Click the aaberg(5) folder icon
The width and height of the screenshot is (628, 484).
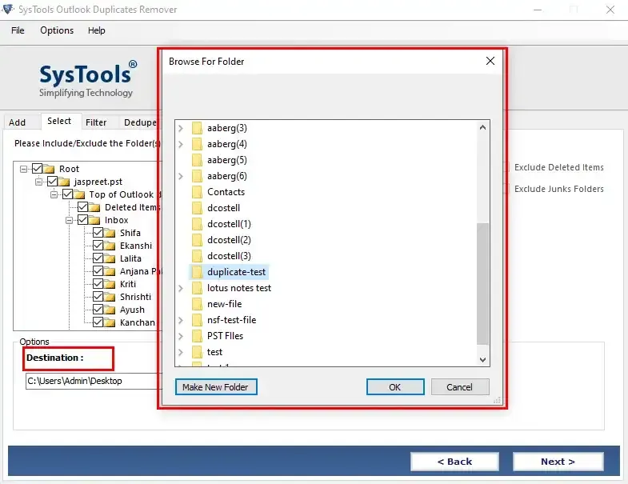[197, 160]
